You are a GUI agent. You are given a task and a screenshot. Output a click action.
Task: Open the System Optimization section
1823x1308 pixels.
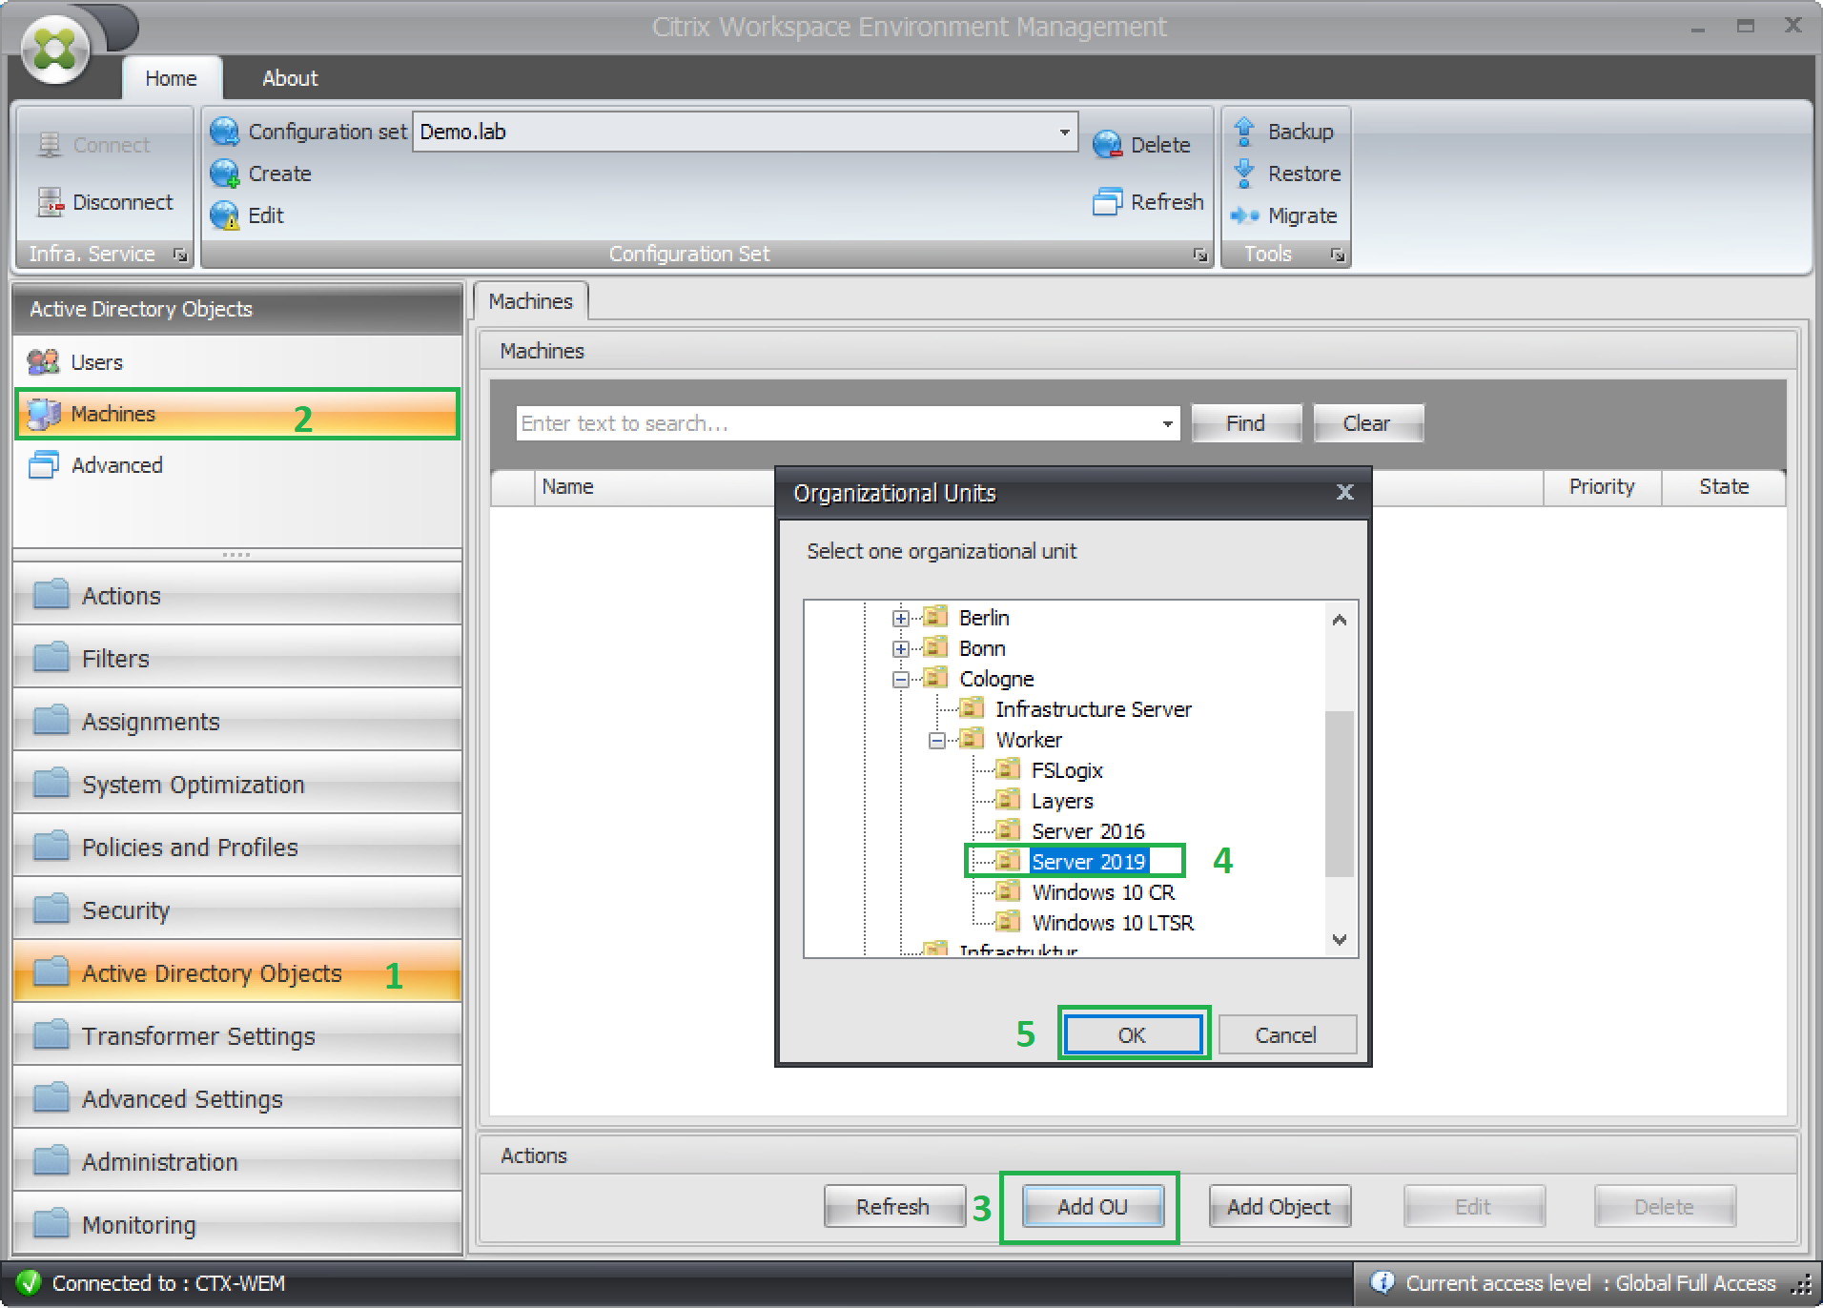pos(193,785)
